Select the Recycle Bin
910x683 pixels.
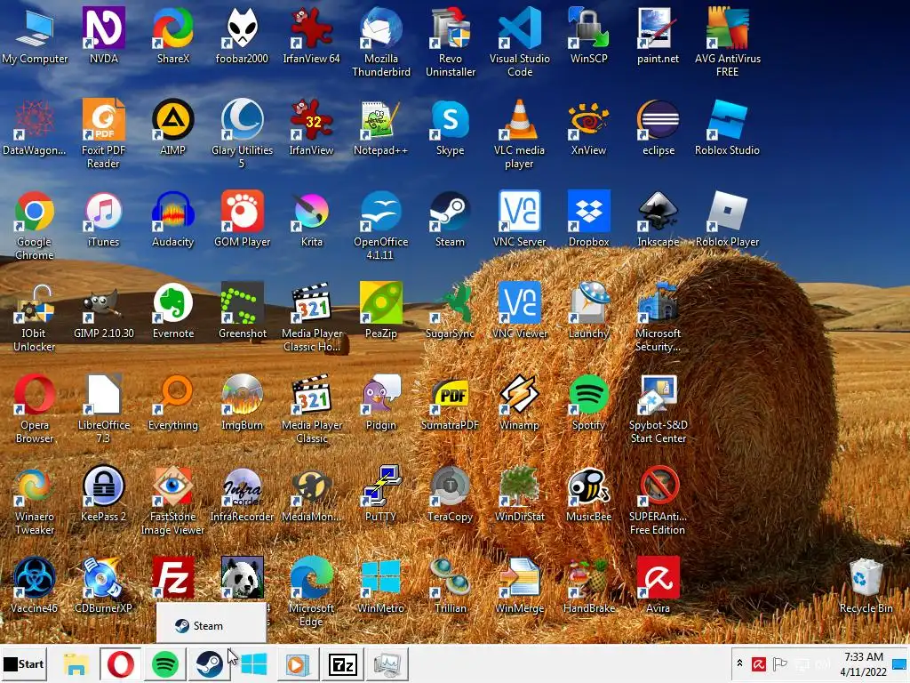coord(866,585)
